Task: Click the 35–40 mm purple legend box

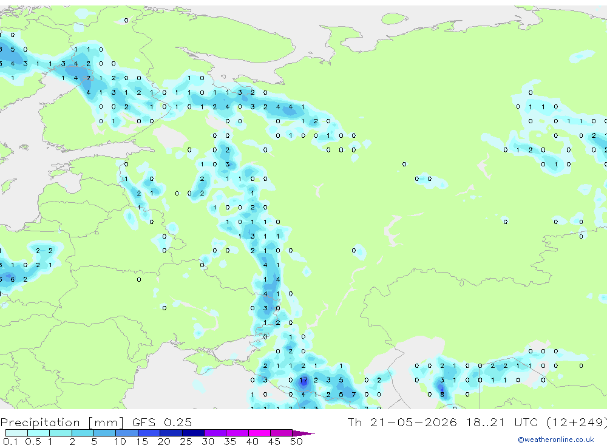Action: pyautogui.click(x=237, y=433)
